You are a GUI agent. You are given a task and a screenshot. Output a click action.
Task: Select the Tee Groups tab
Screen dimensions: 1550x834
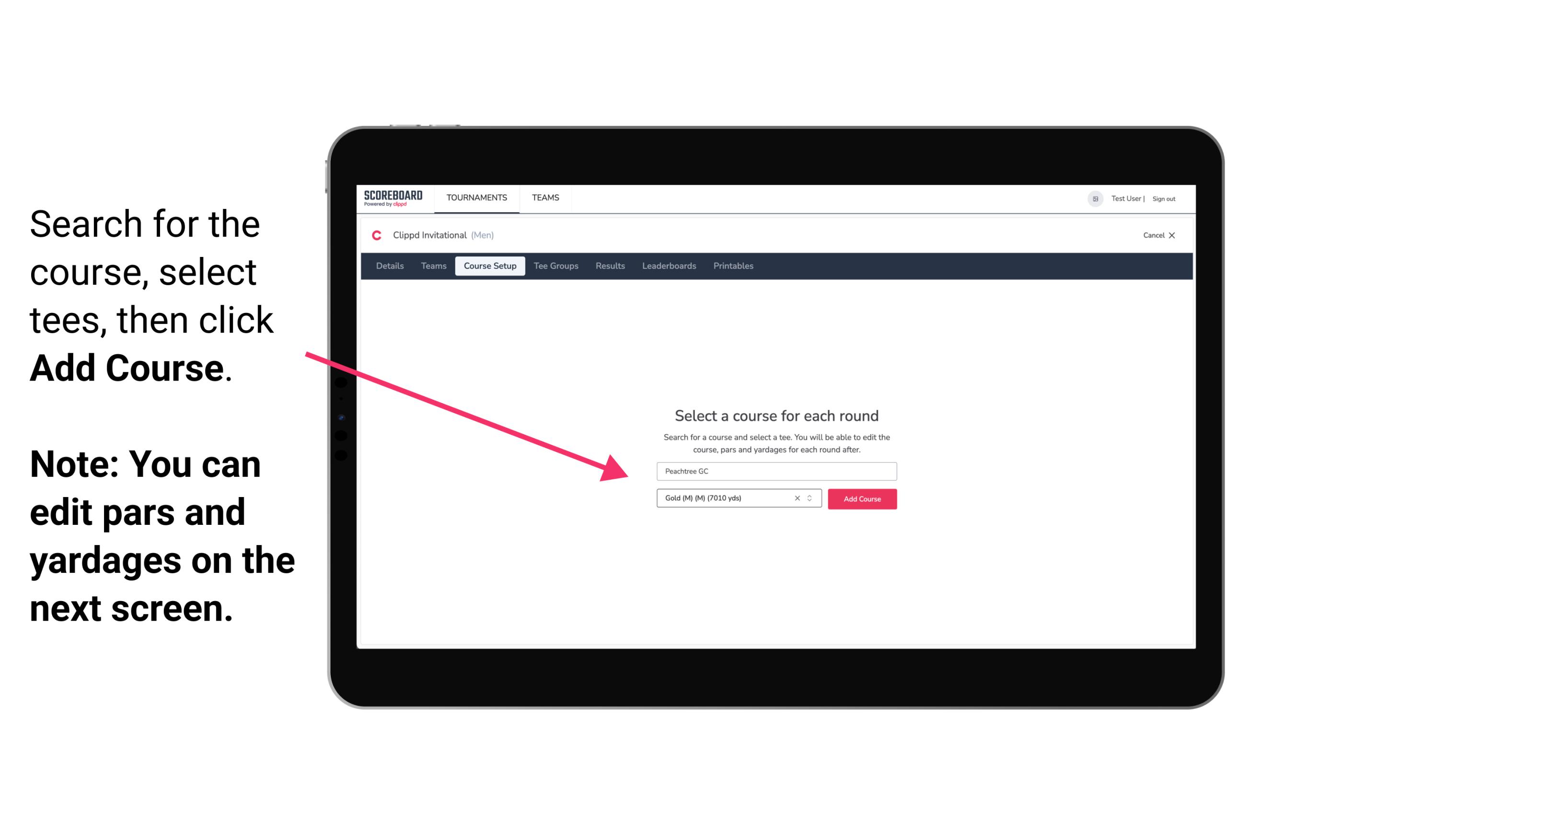[x=555, y=266]
